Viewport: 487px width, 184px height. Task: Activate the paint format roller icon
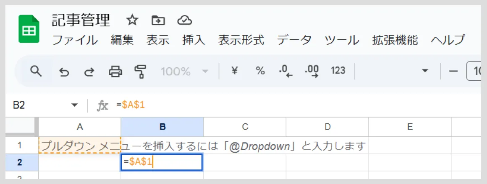(x=140, y=72)
